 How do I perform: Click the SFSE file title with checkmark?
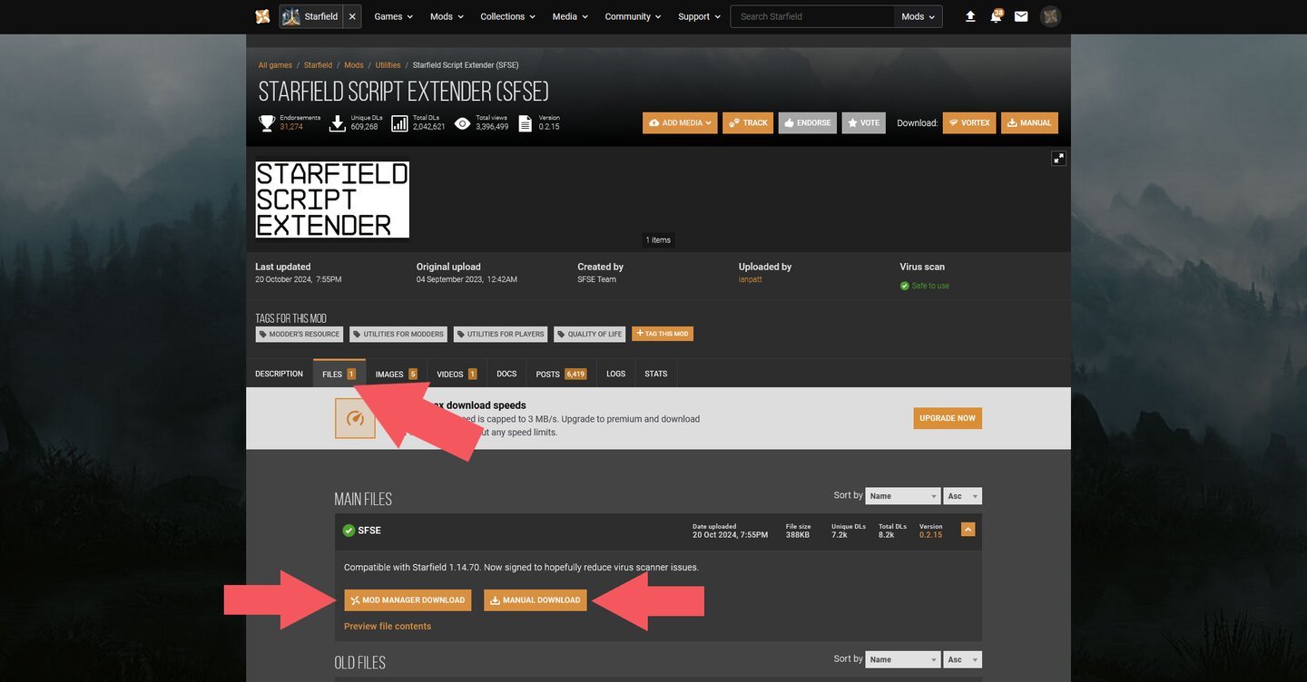(x=362, y=531)
